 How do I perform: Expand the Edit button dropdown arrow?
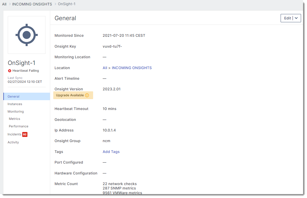coord(296,18)
